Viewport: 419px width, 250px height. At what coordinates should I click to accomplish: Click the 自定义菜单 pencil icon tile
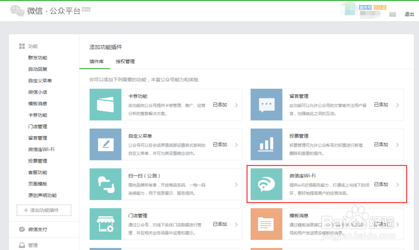106,145
